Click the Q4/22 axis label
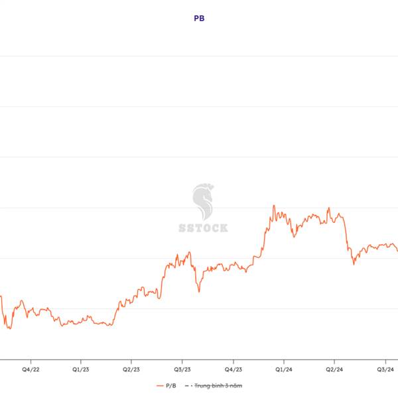 (x=29, y=369)
